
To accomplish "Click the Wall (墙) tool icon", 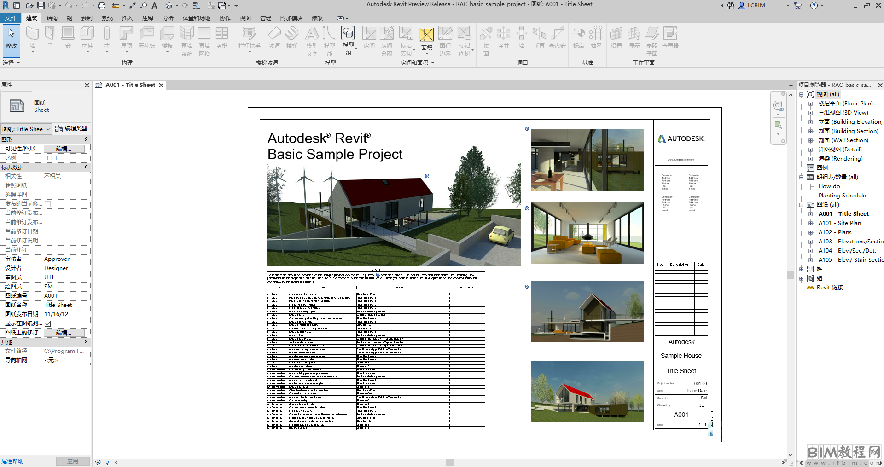I will (32, 34).
